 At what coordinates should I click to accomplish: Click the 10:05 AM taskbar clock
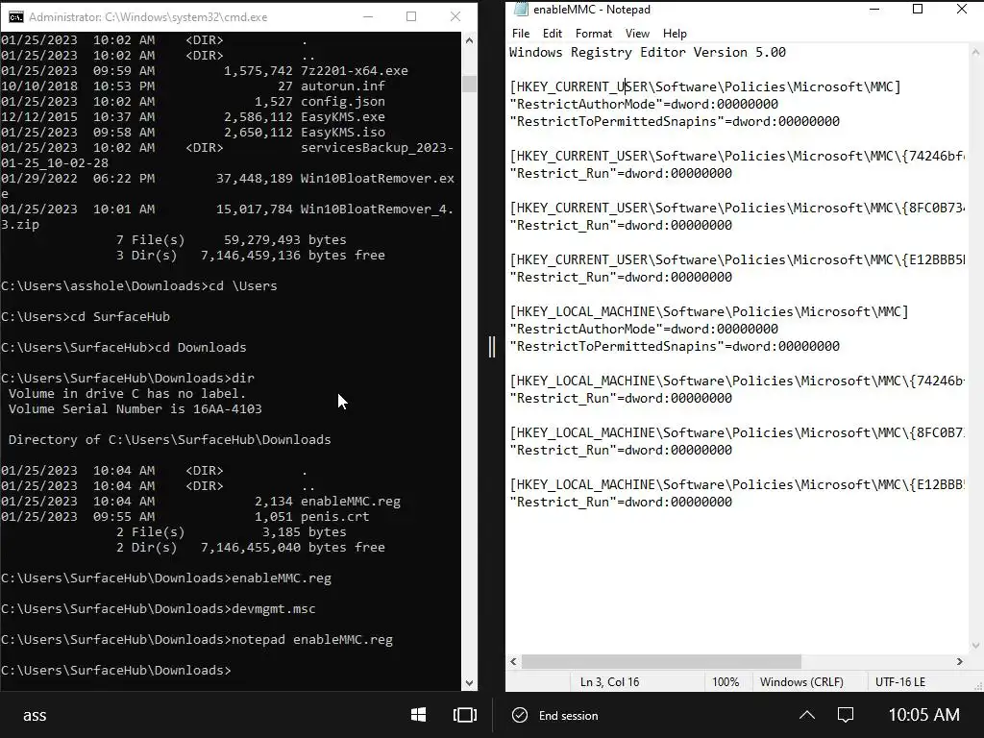click(x=923, y=715)
